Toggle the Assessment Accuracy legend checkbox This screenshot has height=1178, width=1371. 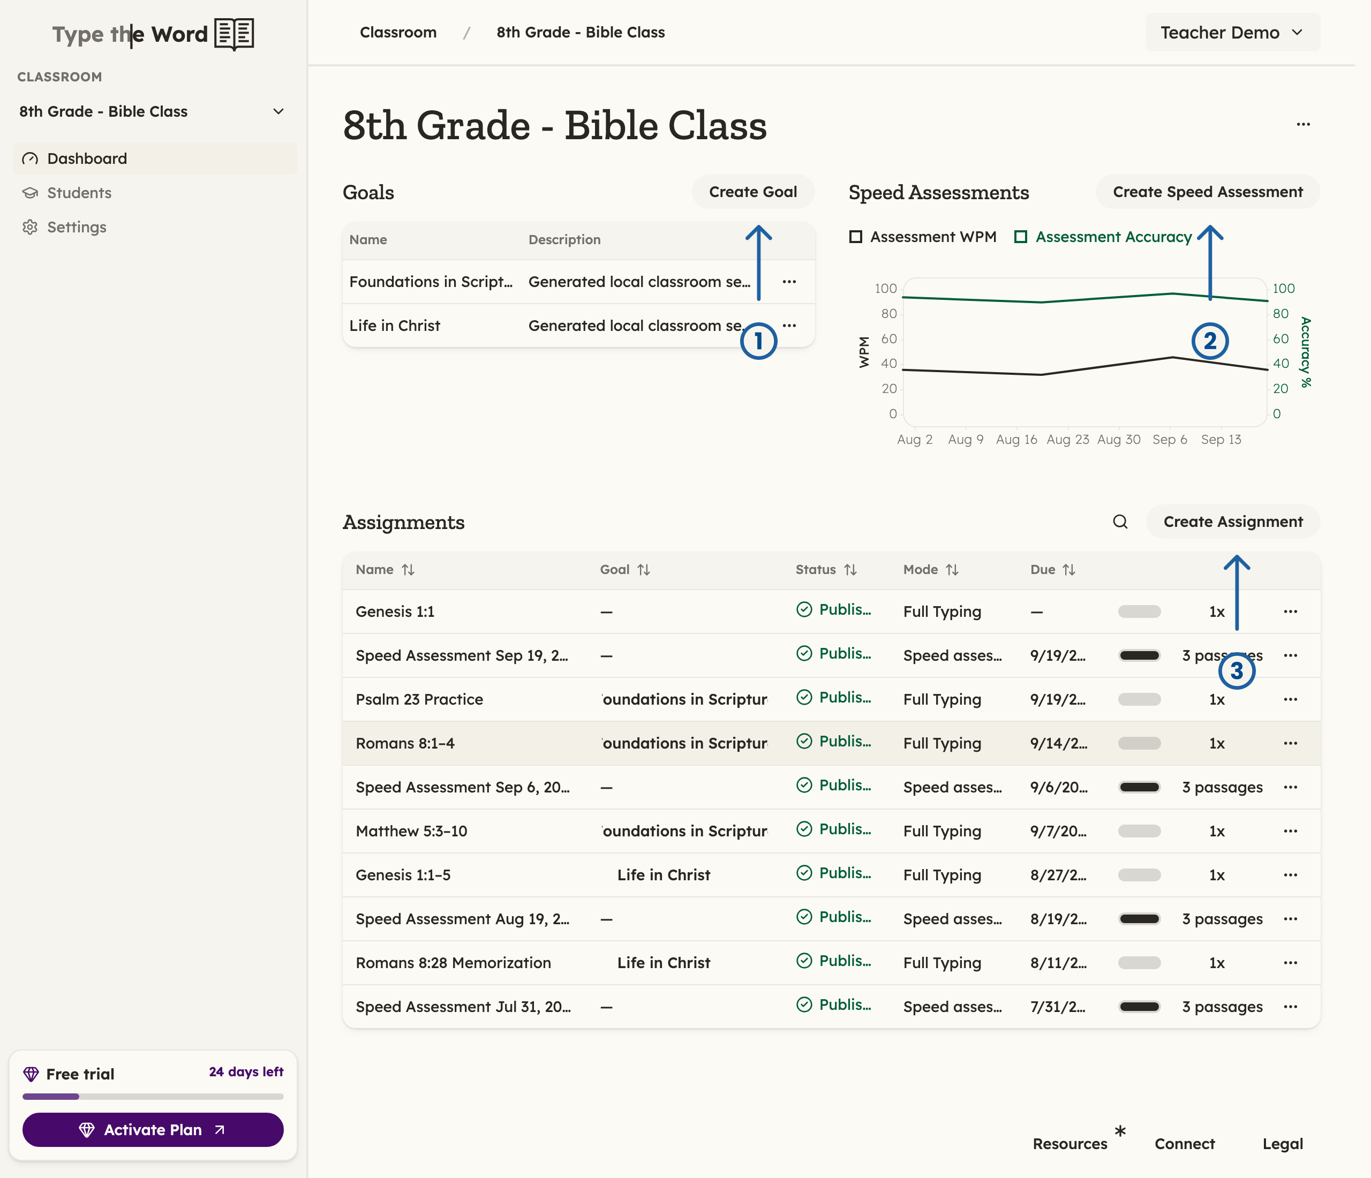pyautogui.click(x=1020, y=237)
